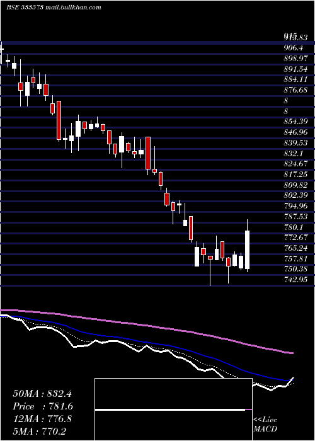Click the 50MA : 832.4 readout
Image resolution: width=315 pixels, height=441 pixels.
click(42, 394)
